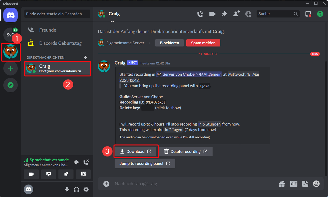Click Jump to recording panel button
The width and height of the screenshot is (328, 197).
[x=145, y=163]
